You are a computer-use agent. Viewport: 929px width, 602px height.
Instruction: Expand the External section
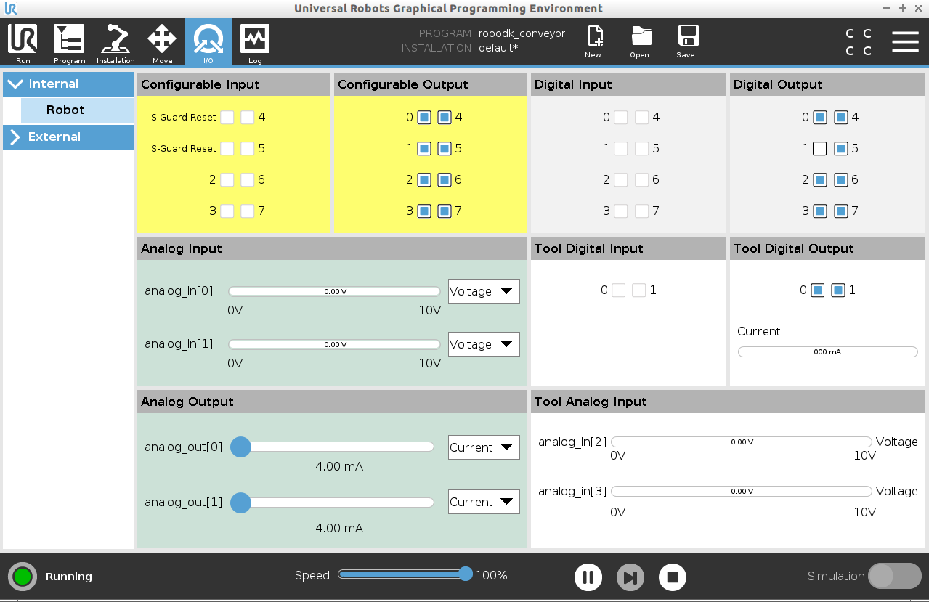(68, 137)
